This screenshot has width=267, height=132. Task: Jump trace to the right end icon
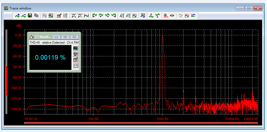[114, 16]
